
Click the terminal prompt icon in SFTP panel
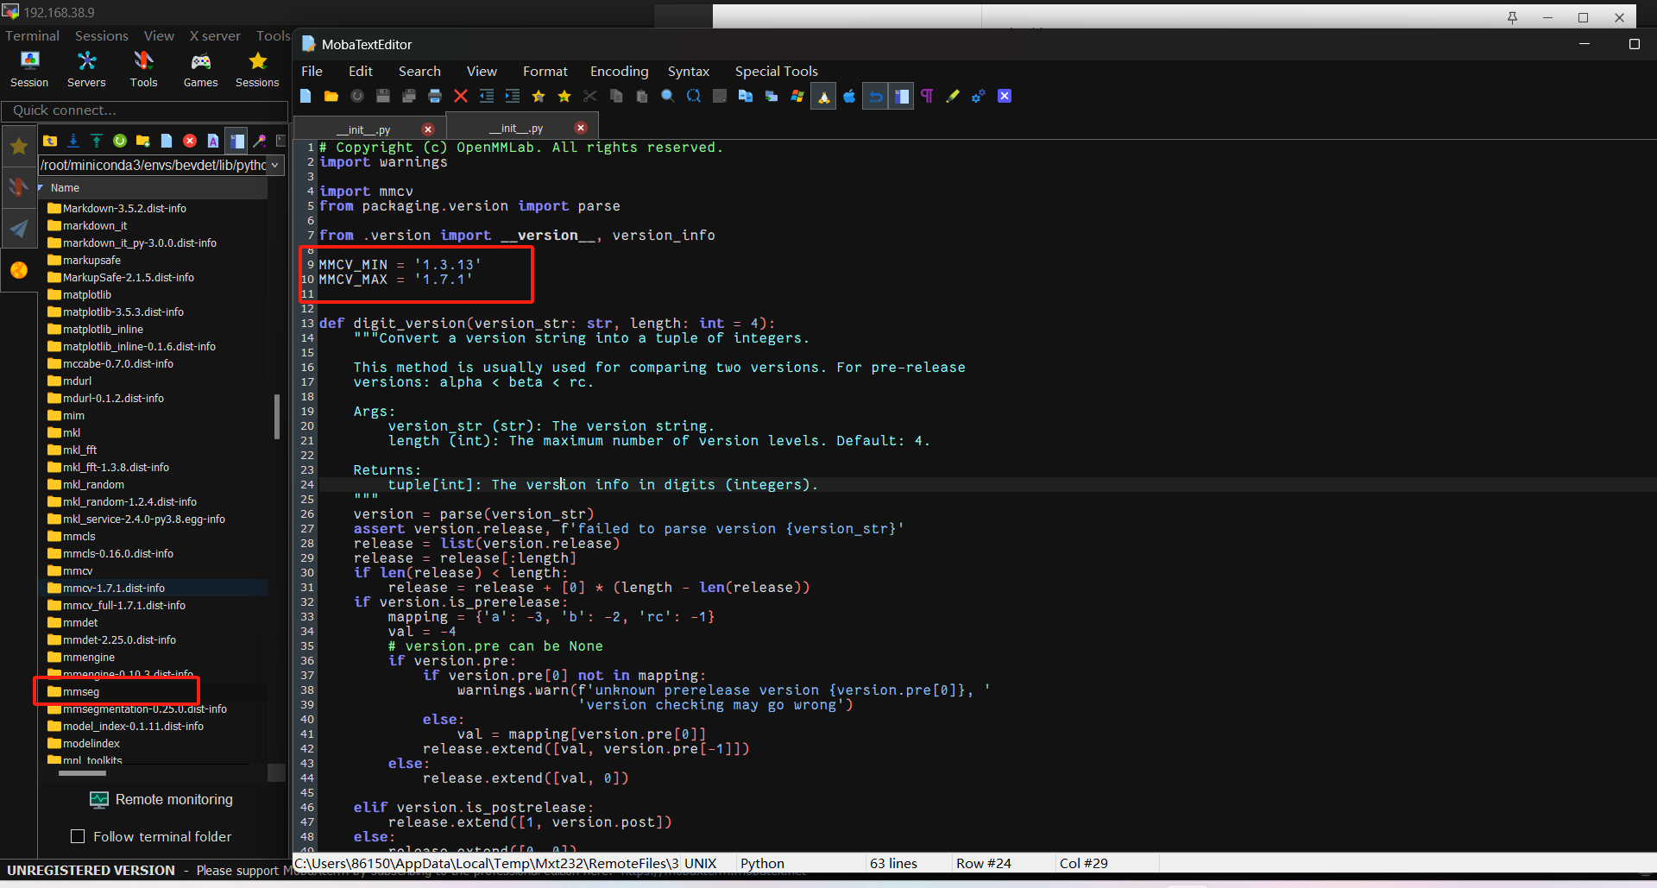(x=281, y=141)
